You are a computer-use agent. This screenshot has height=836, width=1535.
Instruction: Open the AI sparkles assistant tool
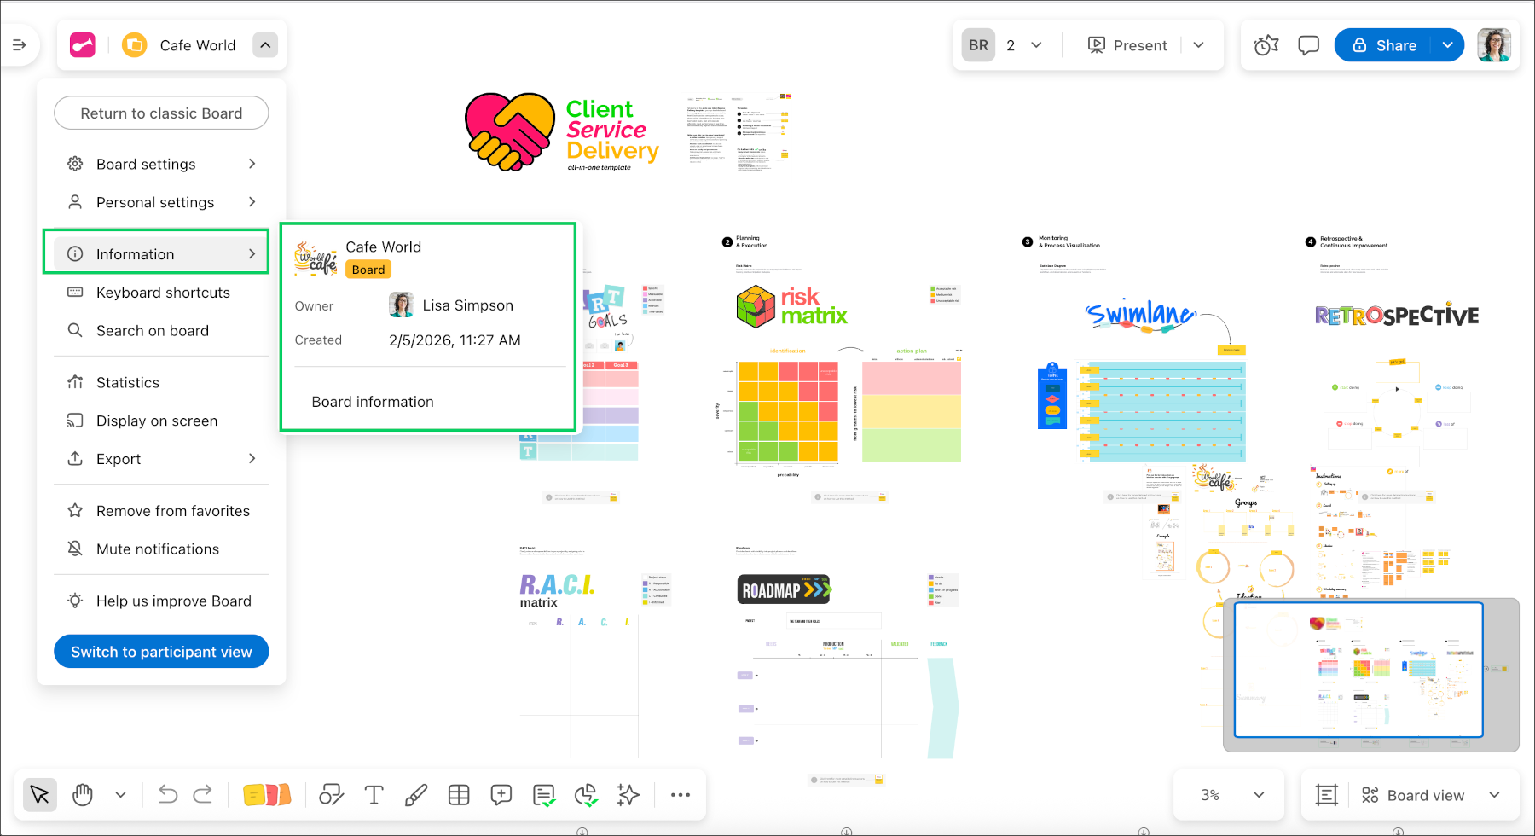[x=628, y=794]
